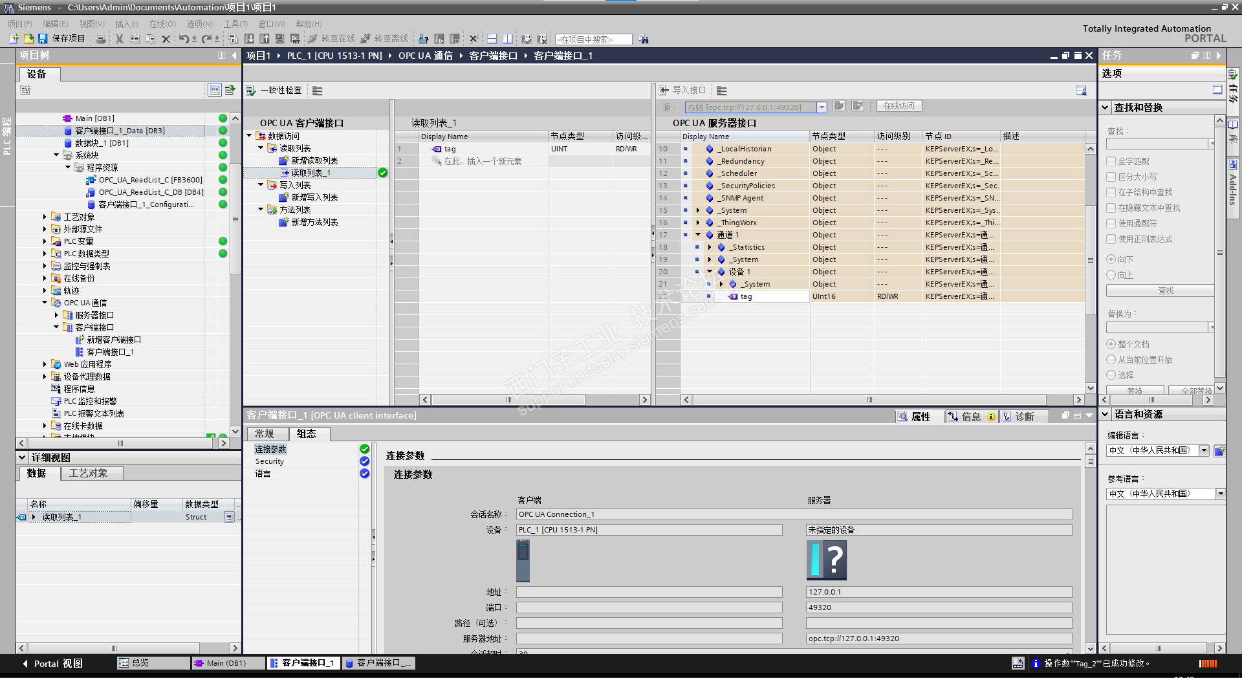Screen dimensions: 1242x678
Task: Print using the printer toolbar icon
Action: coord(101,39)
